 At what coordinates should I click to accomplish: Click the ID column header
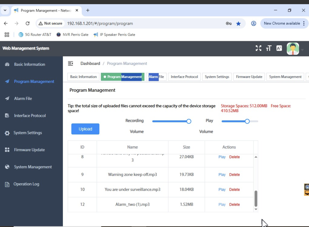click(x=82, y=147)
